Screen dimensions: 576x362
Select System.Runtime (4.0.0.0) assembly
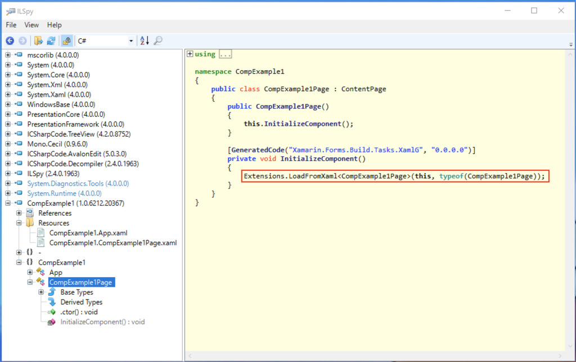(64, 193)
